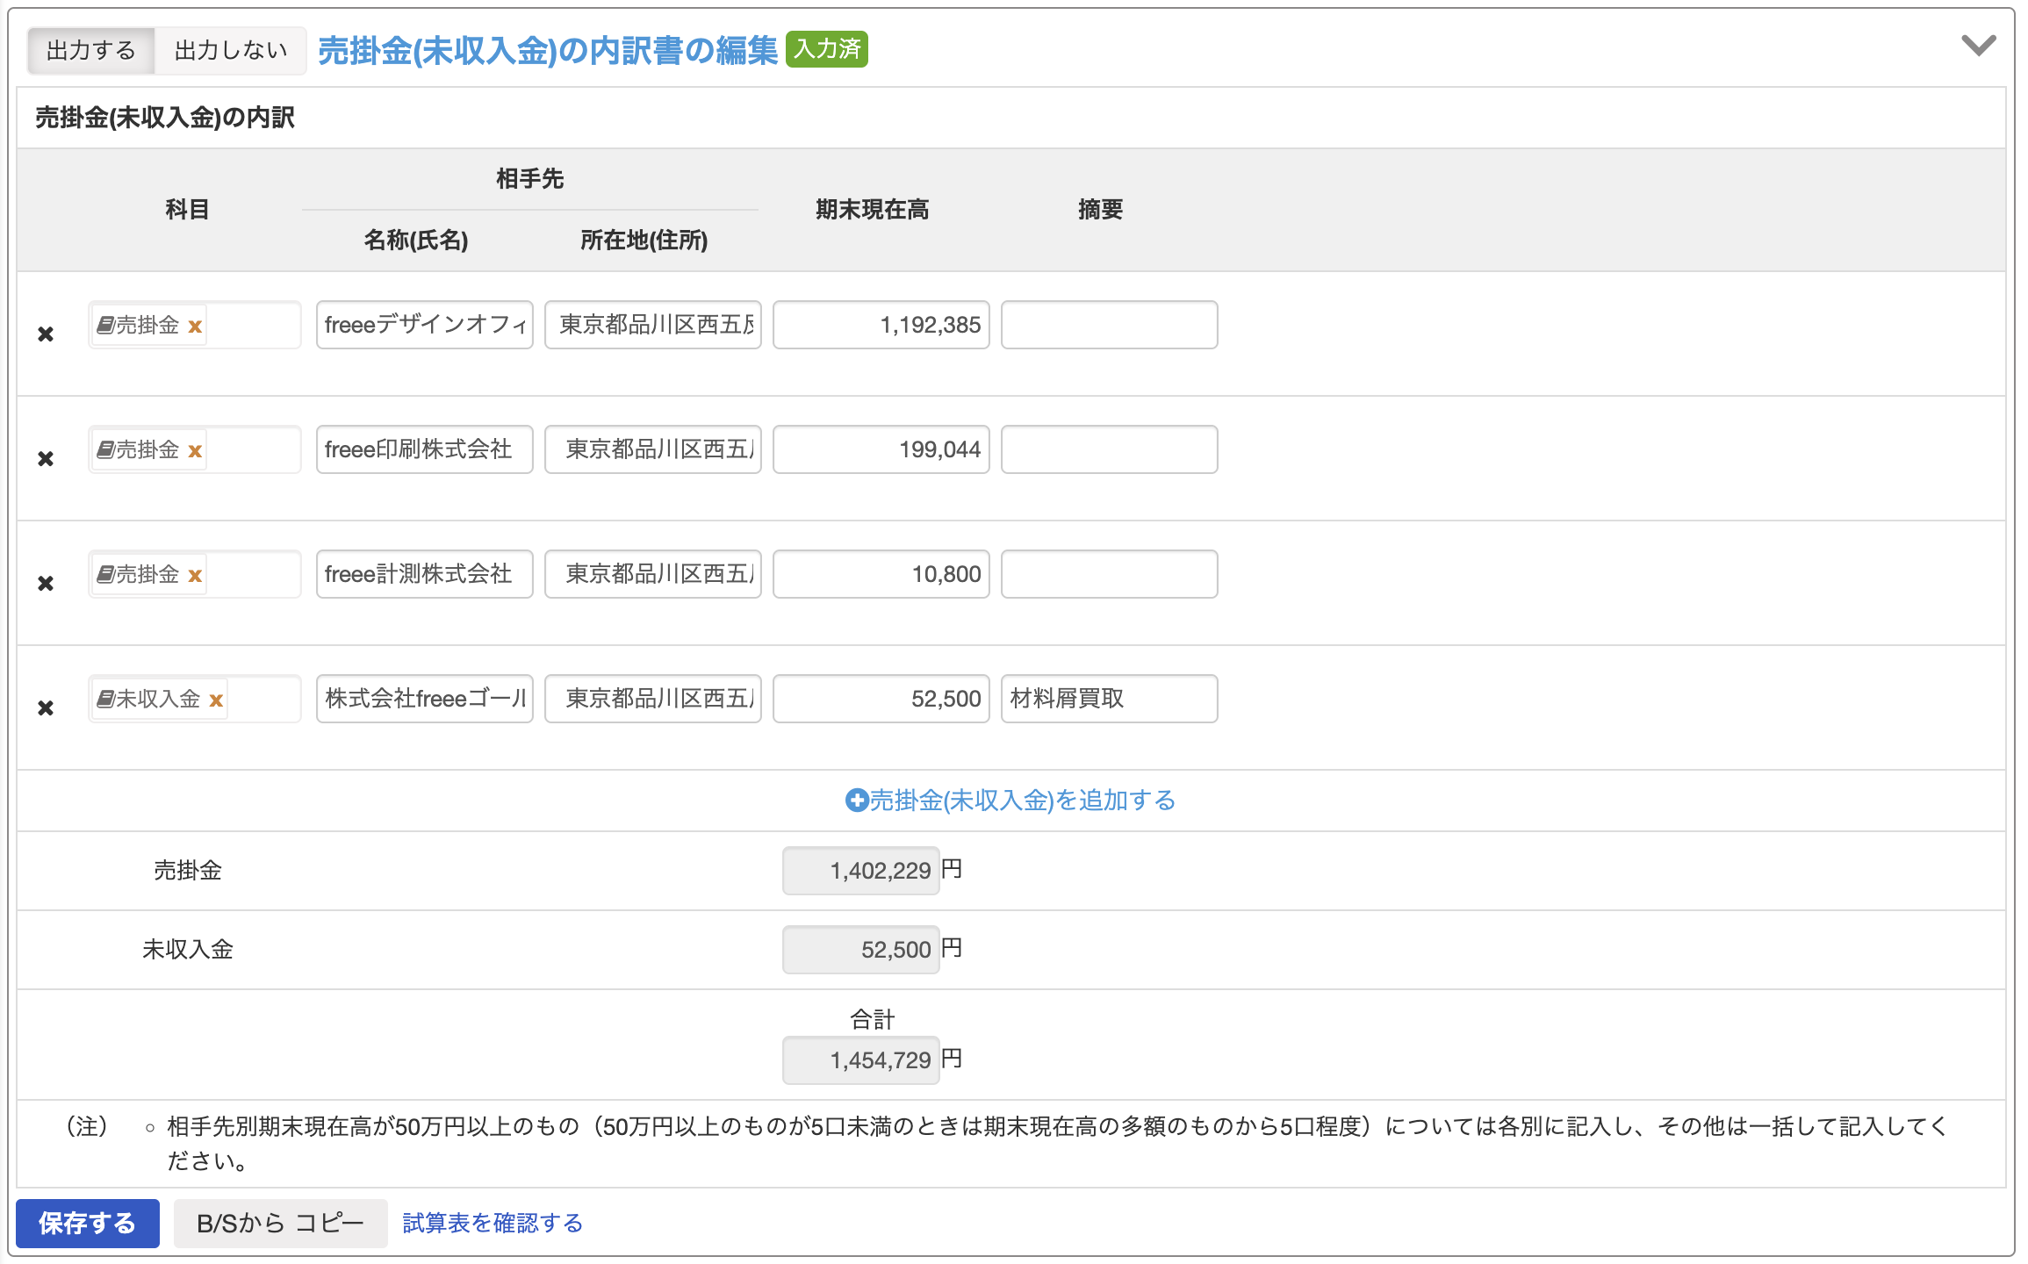Open 科目 selector in freee計測株式会社 row
The width and height of the screenshot is (2028, 1264).
[195, 574]
